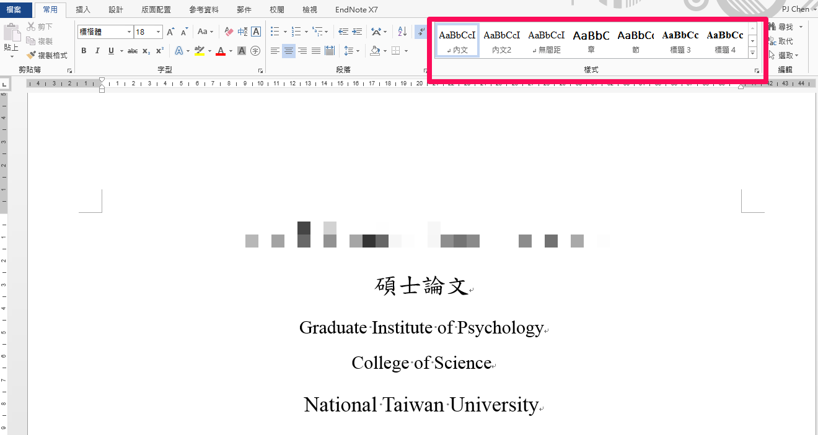
Task: Open the File (檔案) tab
Action: [15, 10]
